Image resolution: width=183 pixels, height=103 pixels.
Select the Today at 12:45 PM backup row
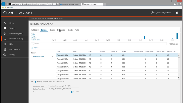point(117,67)
